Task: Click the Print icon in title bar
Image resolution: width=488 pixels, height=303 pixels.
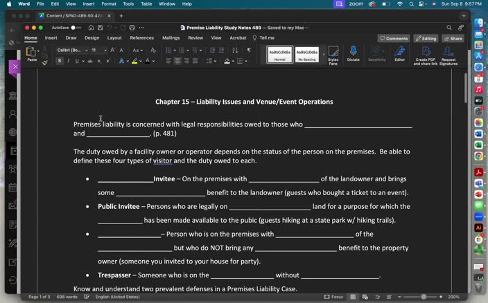Action: 132,28
